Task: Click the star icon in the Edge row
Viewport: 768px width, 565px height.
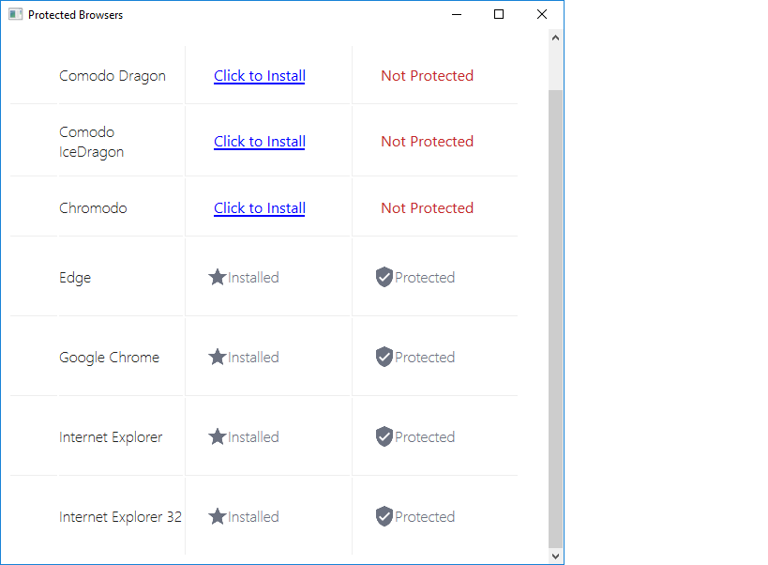Action: [x=217, y=278]
